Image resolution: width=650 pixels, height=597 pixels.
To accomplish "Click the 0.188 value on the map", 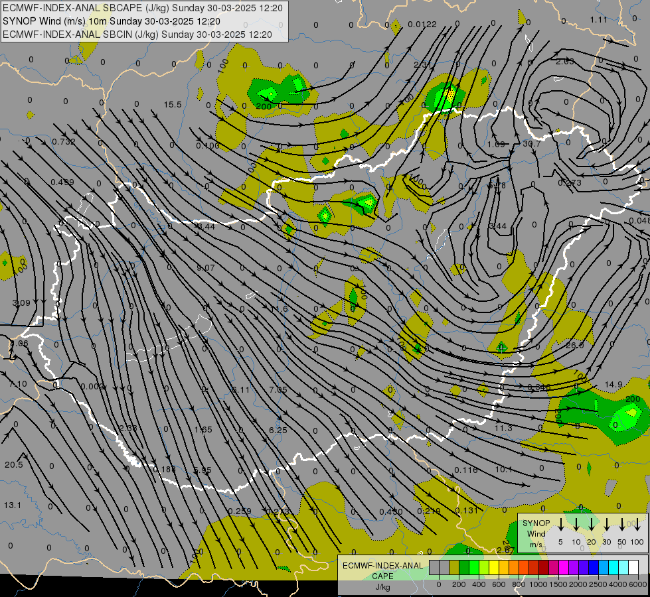I will pyautogui.click(x=164, y=470).
